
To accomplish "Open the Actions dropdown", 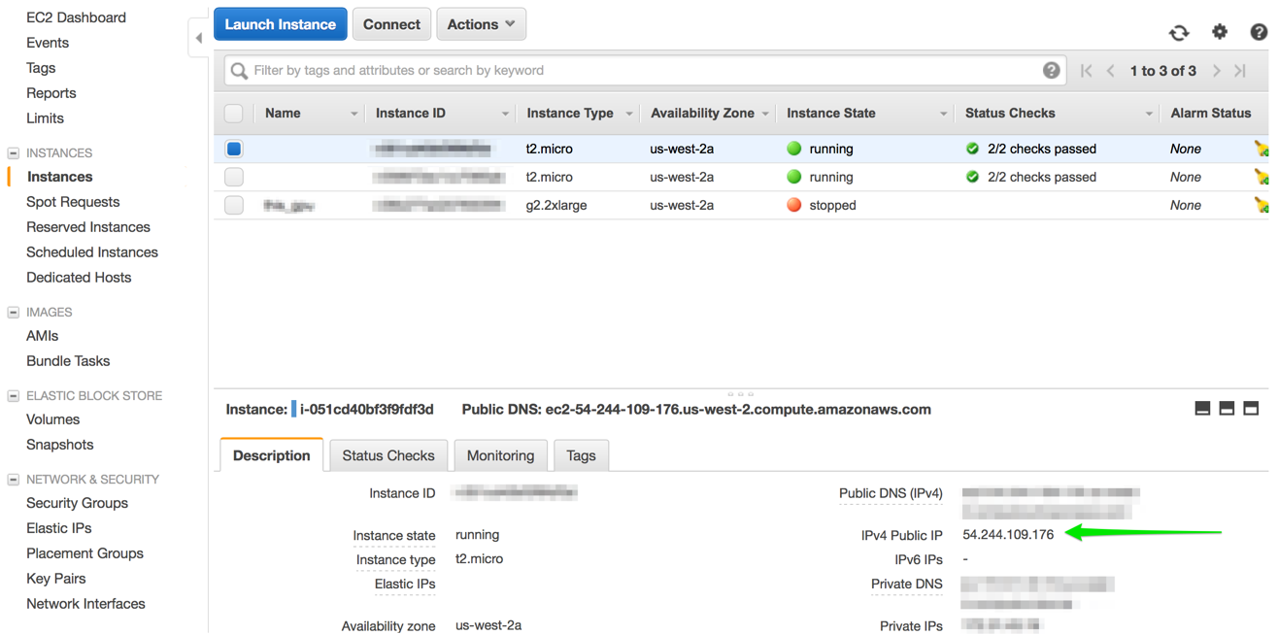I will 481,24.
